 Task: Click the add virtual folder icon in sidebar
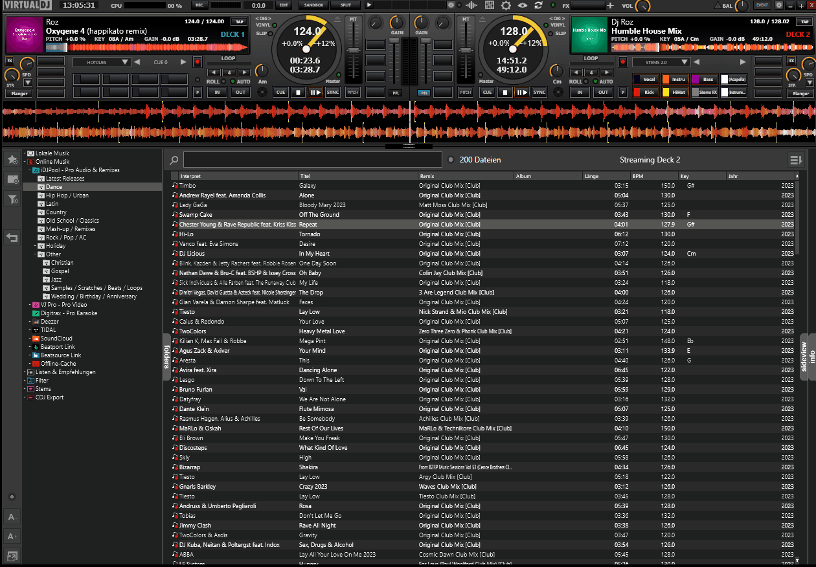click(x=12, y=179)
